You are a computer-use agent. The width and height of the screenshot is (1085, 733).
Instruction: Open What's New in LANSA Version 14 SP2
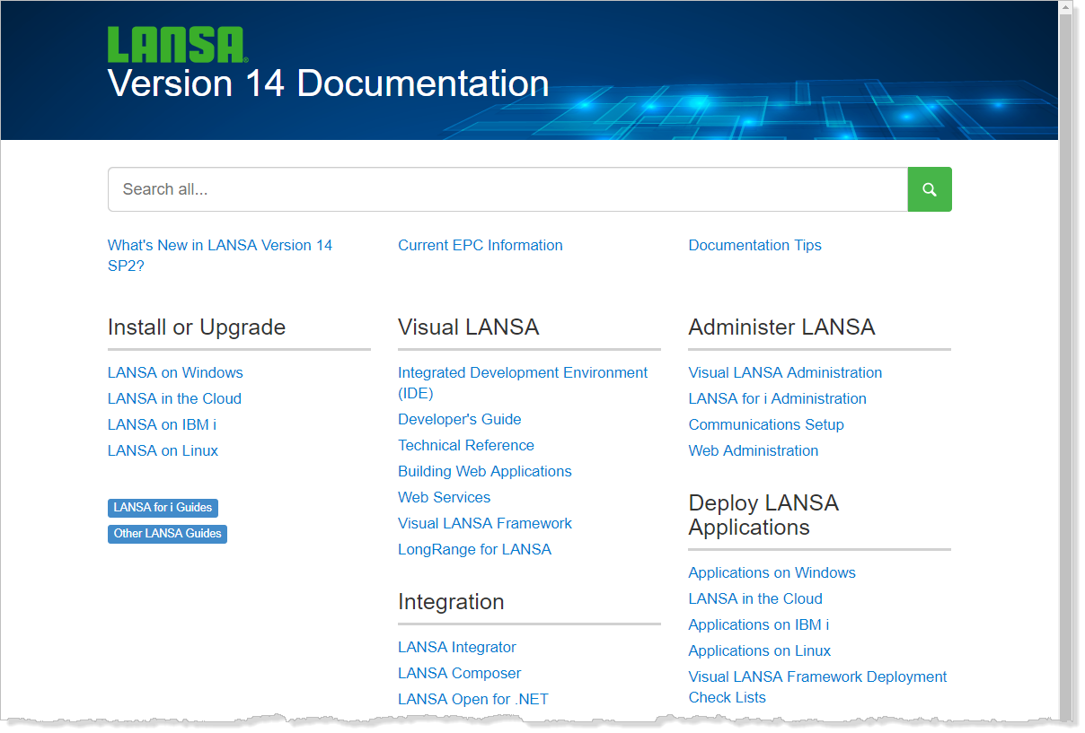[220, 256]
